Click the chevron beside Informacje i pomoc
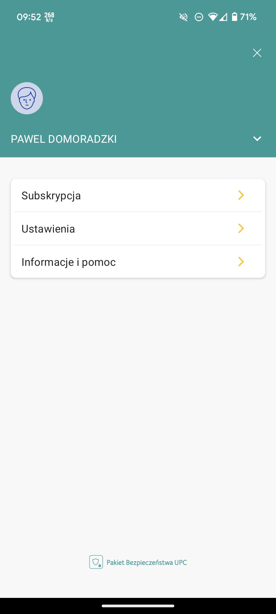The height and width of the screenshot is (614, 276). tap(241, 262)
